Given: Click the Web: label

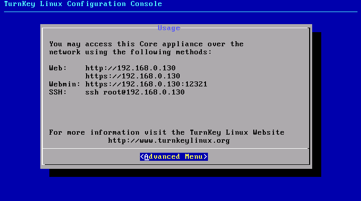Looking at the screenshot, I should 58,68.
